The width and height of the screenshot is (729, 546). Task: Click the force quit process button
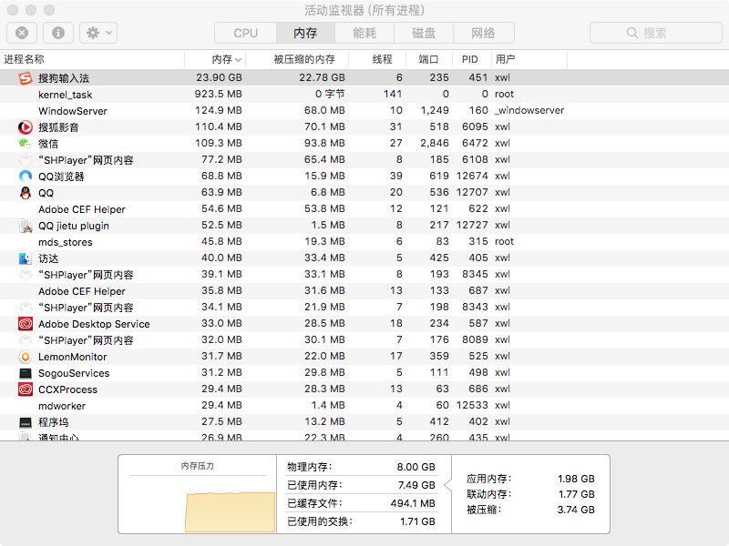pyautogui.click(x=22, y=33)
